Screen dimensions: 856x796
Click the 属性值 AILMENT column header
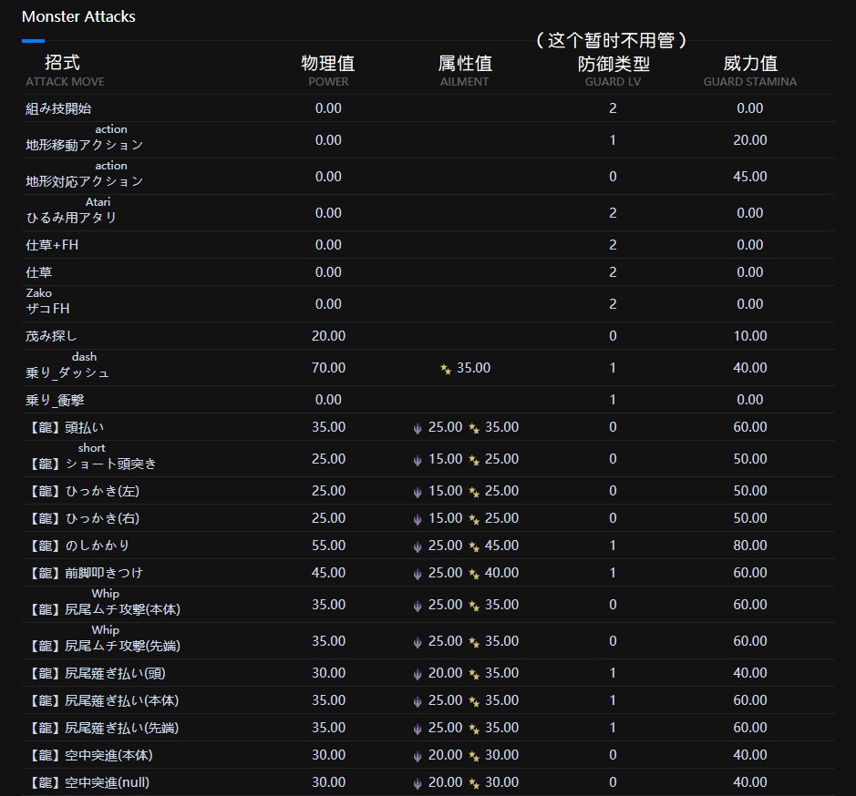tap(465, 70)
